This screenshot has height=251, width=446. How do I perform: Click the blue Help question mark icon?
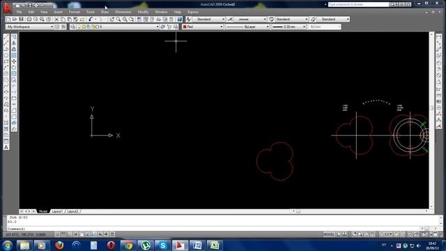(180, 20)
